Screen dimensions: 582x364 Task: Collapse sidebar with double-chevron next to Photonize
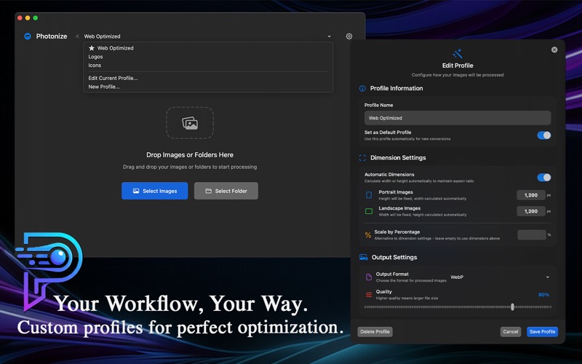tap(77, 36)
